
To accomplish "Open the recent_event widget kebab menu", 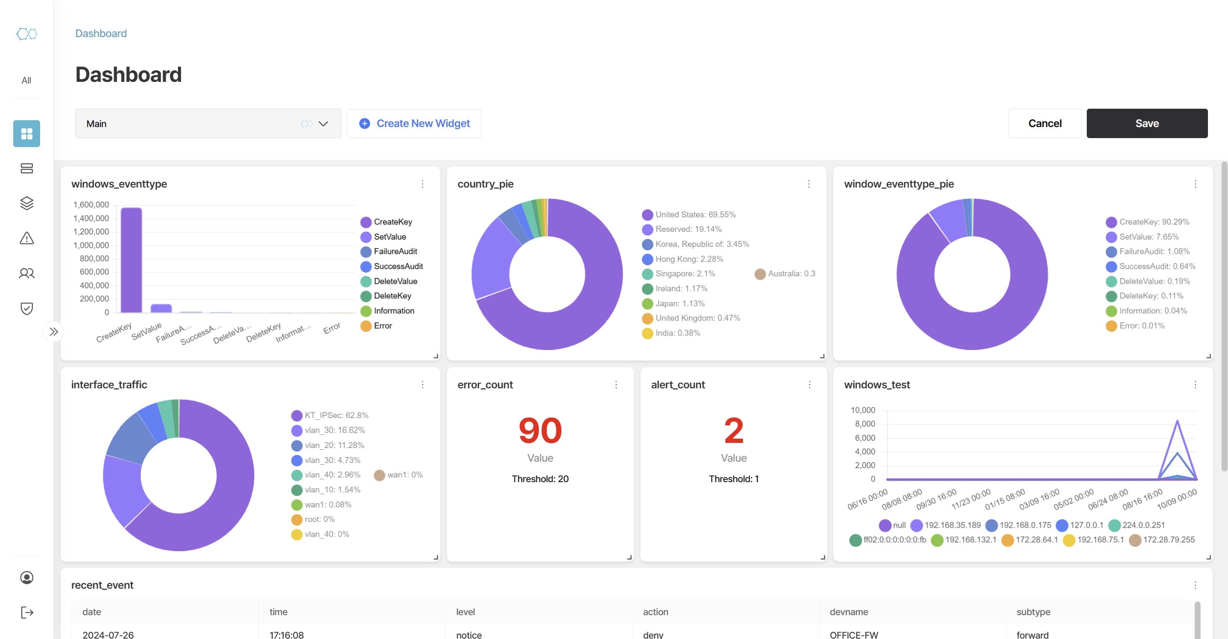I will (1195, 585).
